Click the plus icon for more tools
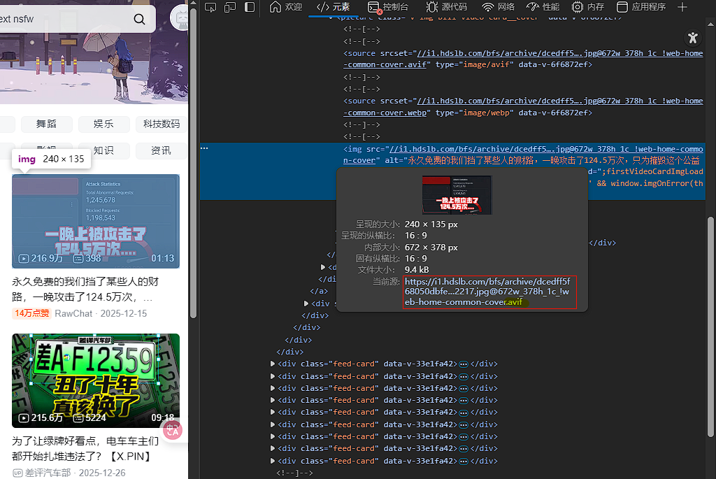The width and height of the screenshot is (716, 479). (x=683, y=7)
